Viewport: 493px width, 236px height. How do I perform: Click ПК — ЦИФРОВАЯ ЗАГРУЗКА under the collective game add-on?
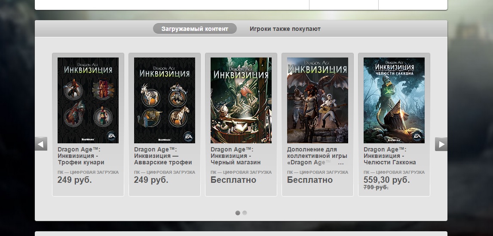[x=318, y=172]
